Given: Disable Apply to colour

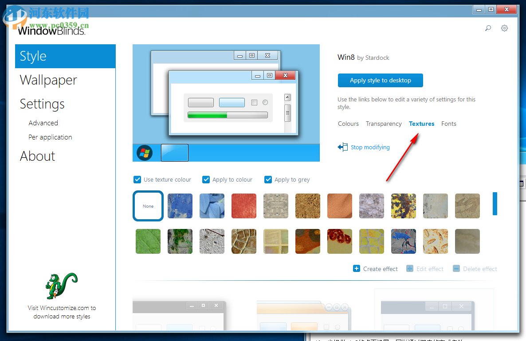Looking at the screenshot, I should point(206,179).
